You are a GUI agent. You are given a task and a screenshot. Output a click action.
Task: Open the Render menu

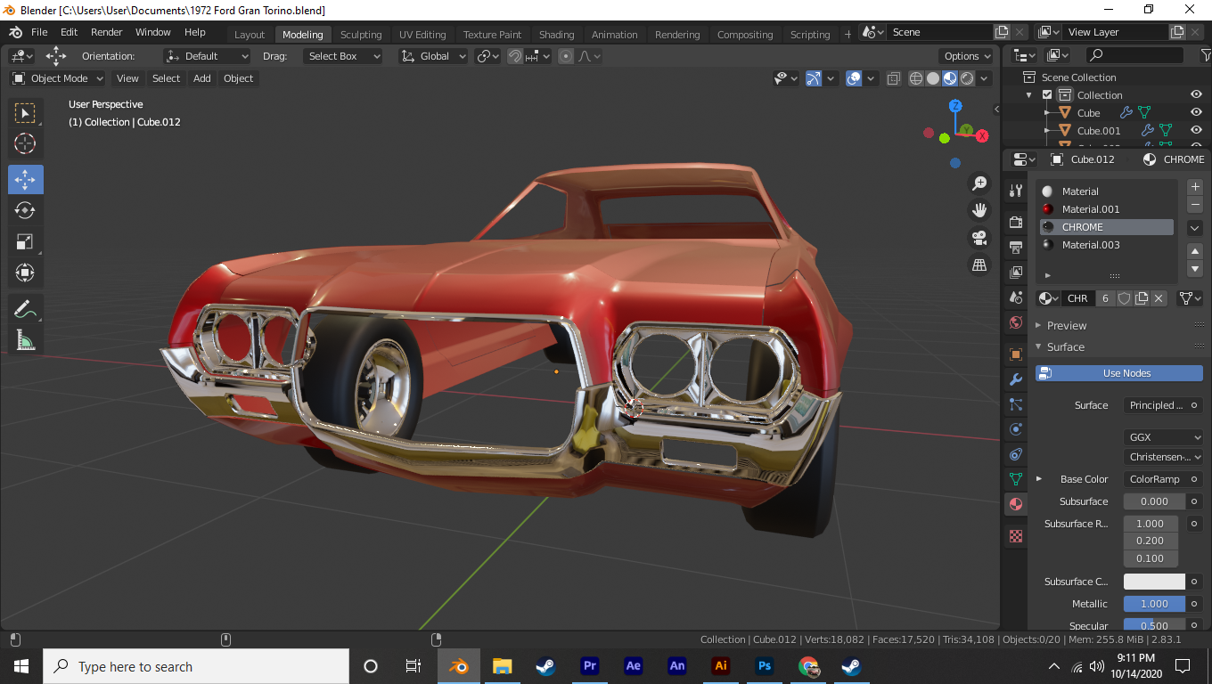tap(107, 32)
